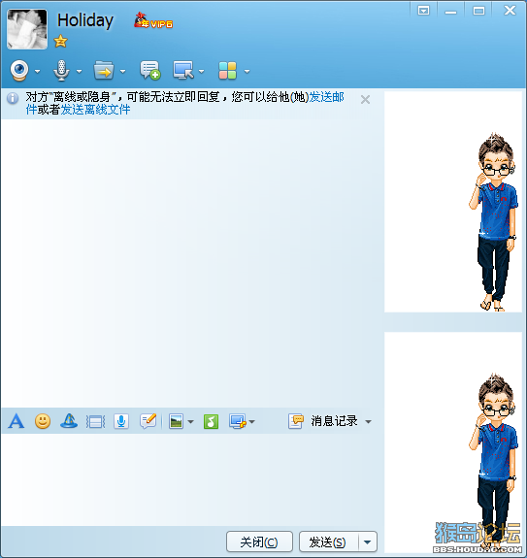Start a voice call with microphone icon
Viewport: 527px width, 558px height.
[61, 70]
